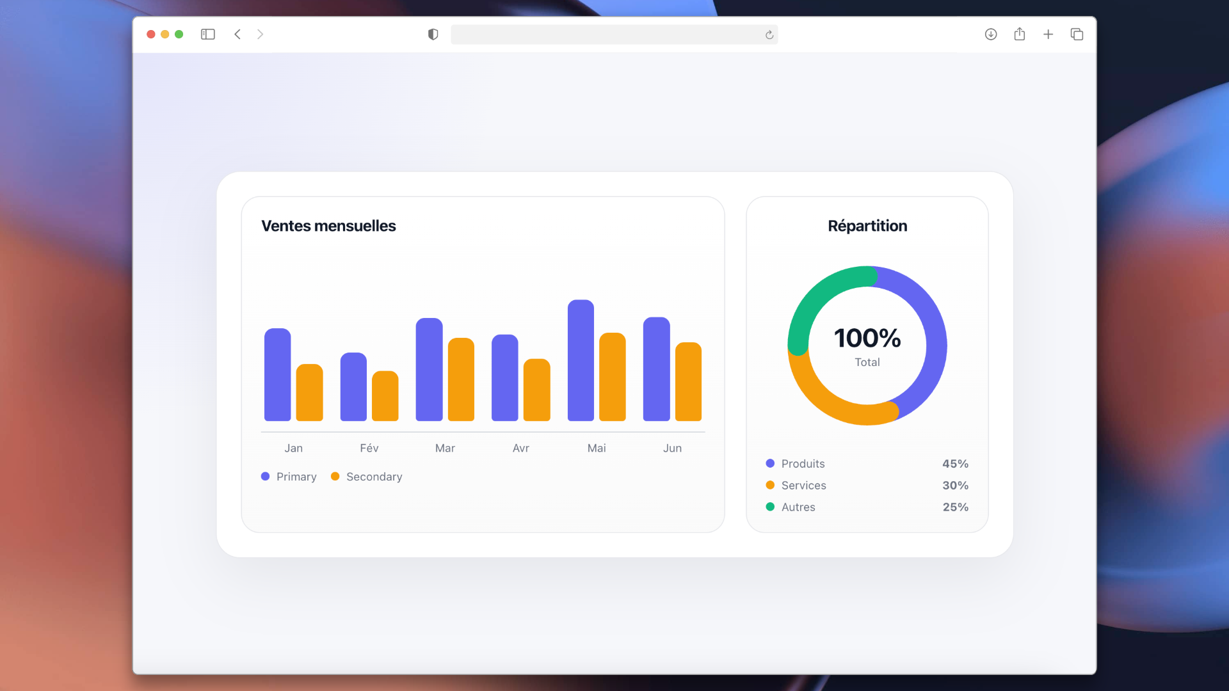Reload the page with the refresh icon

point(769,35)
